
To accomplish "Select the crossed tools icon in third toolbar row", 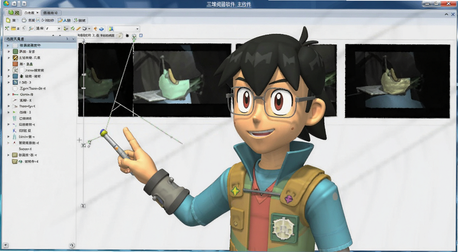I will pyautogui.click(x=7, y=29).
